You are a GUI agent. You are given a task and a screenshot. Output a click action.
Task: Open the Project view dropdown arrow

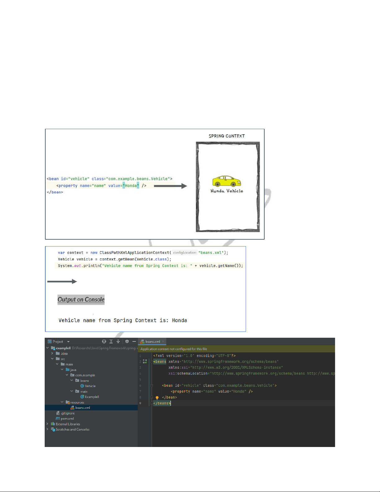68,342
